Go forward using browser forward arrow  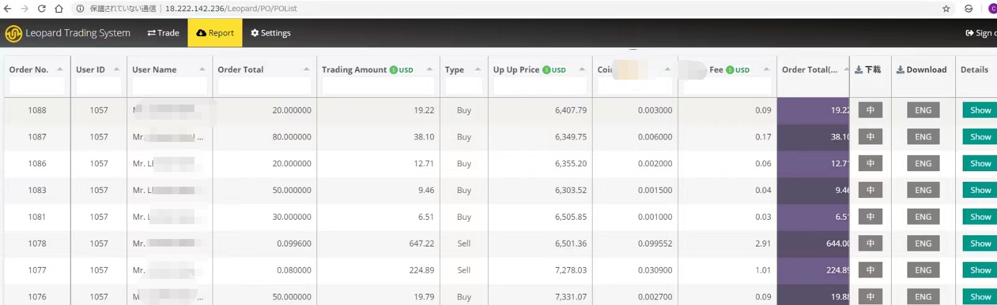(x=24, y=9)
